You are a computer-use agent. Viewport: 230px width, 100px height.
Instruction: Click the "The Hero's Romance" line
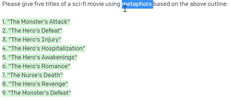[x=36, y=66]
